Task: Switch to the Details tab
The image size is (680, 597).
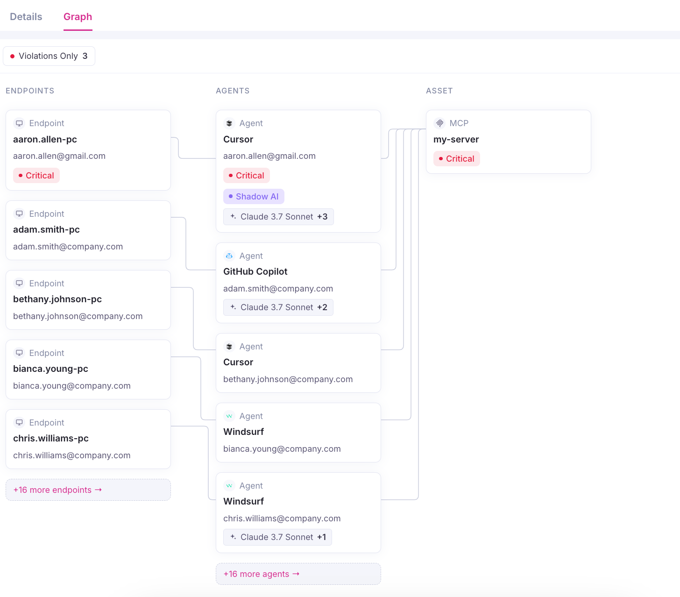Action: coord(26,17)
